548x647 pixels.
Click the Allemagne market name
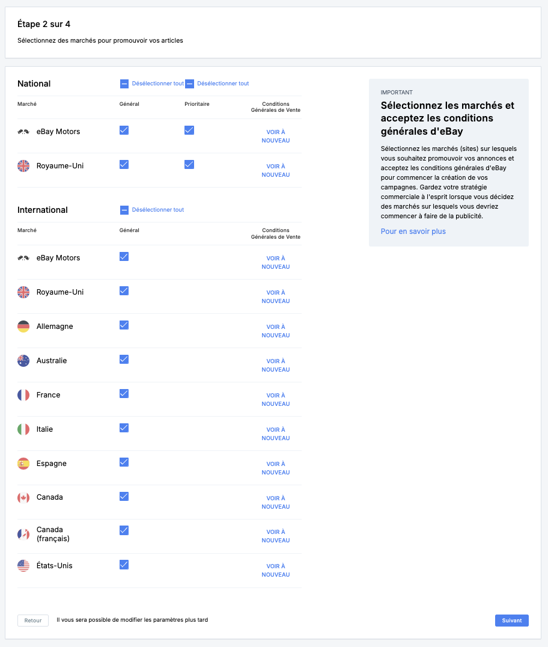(55, 327)
